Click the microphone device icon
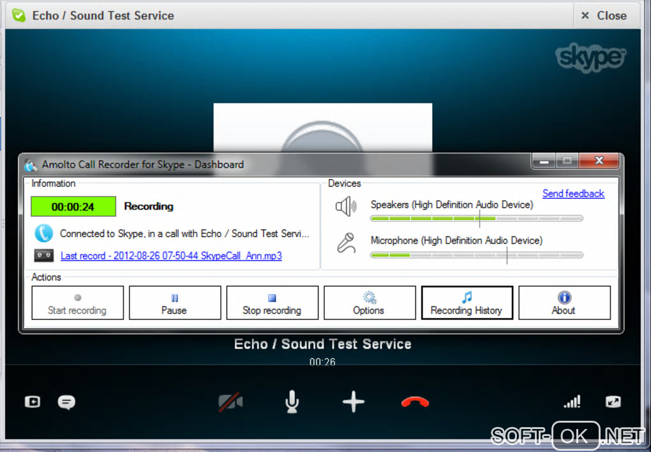651x452 pixels. tap(347, 243)
